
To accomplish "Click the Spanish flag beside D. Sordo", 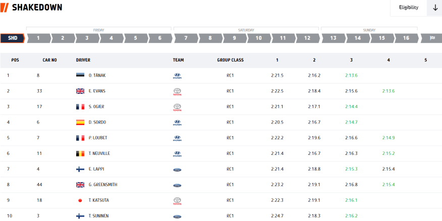I will (80, 123).
